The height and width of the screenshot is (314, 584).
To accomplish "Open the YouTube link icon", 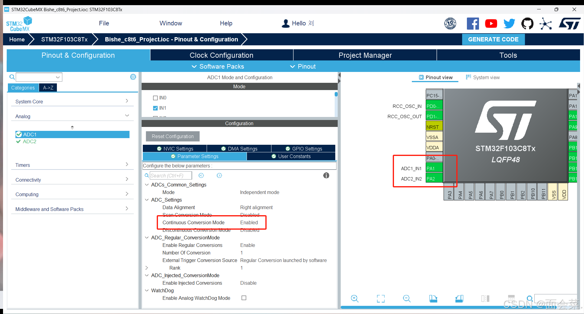I will point(491,24).
